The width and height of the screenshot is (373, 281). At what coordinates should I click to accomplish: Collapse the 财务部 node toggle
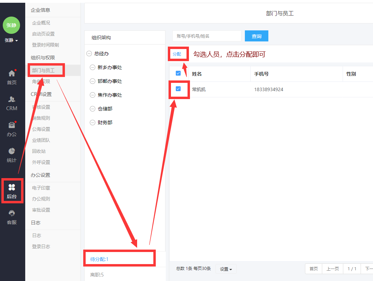(x=93, y=123)
